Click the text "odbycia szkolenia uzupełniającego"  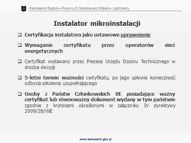click(x=61, y=83)
